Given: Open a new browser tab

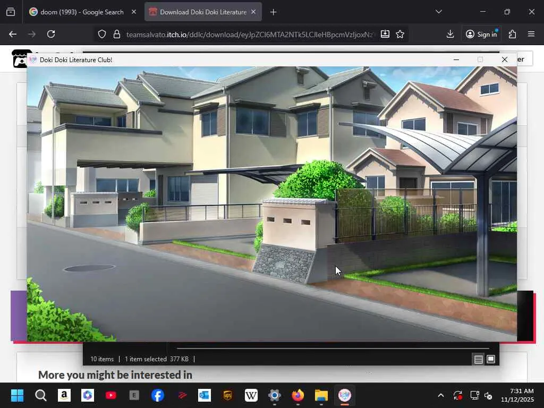Looking at the screenshot, I should click(x=274, y=12).
